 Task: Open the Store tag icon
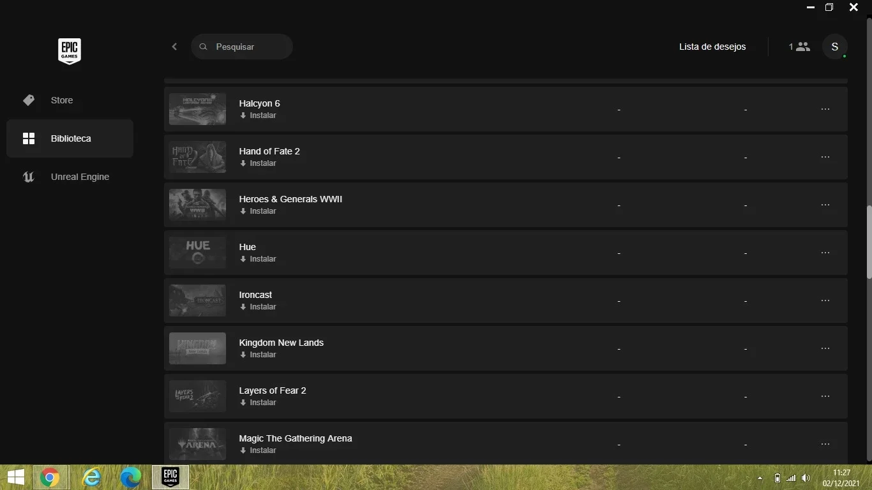(29, 100)
